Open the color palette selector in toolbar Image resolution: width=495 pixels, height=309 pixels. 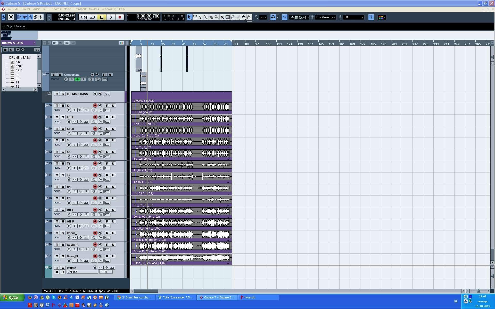(382, 17)
